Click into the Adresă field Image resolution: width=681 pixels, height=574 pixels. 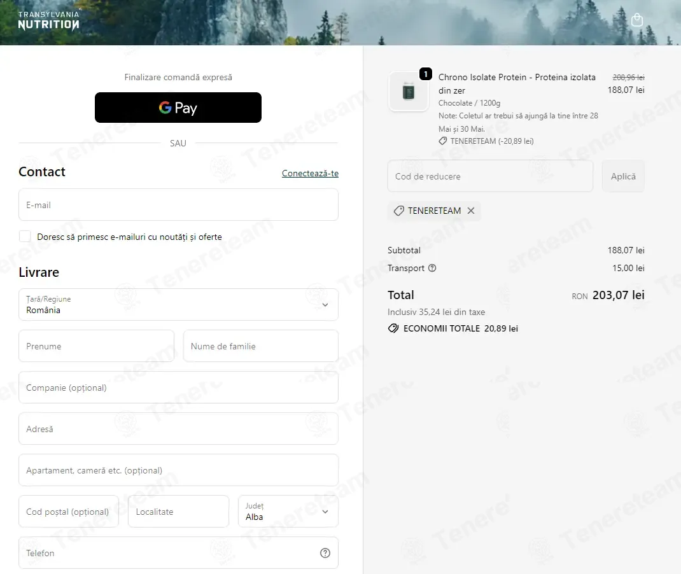click(178, 428)
